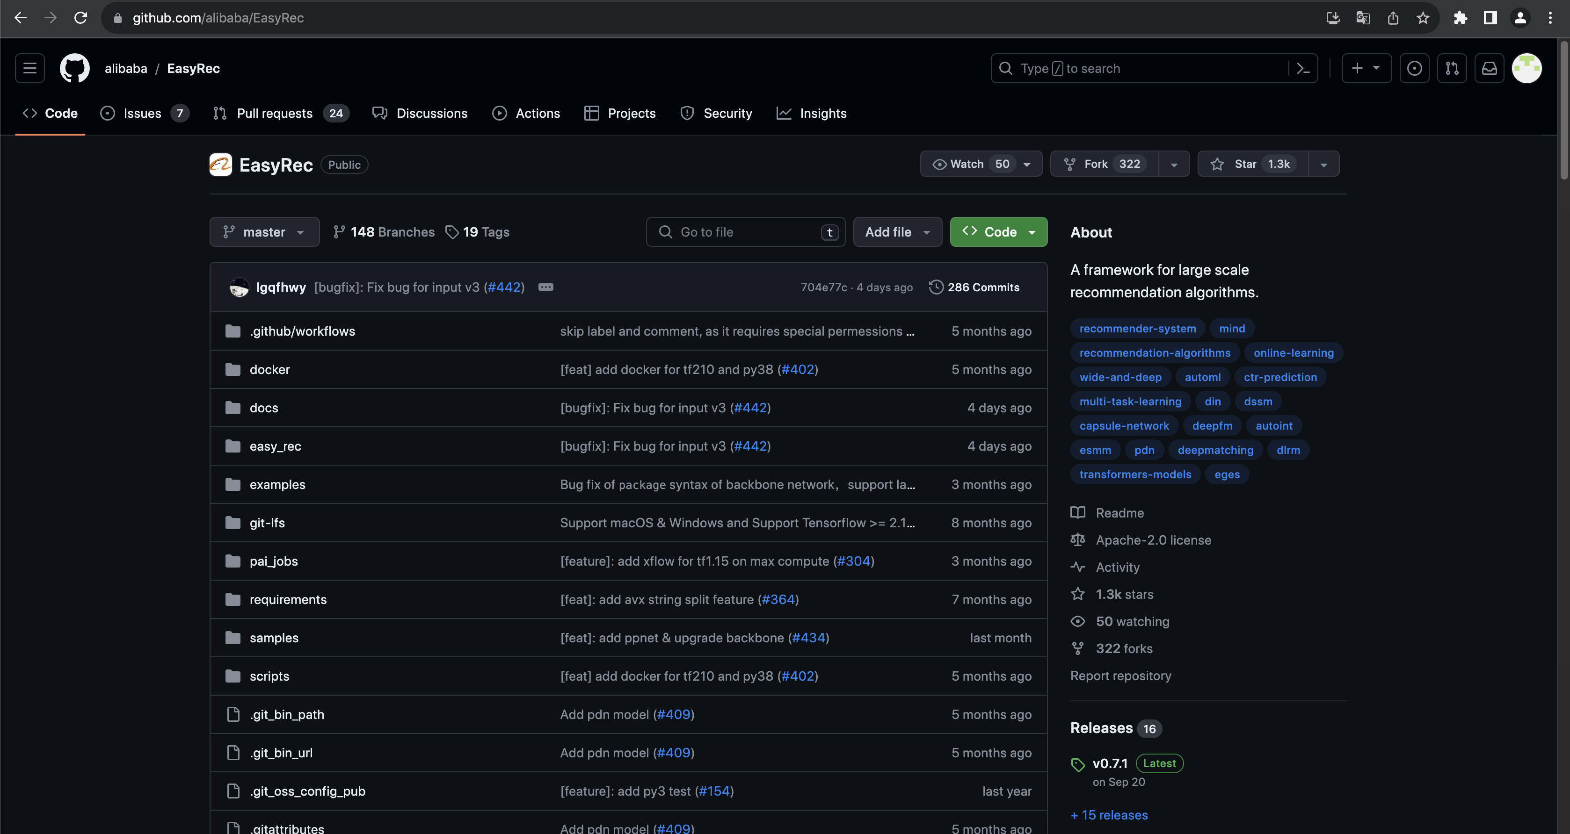Open pull request #442 in latest commit
The height and width of the screenshot is (834, 1570).
(504, 287)
